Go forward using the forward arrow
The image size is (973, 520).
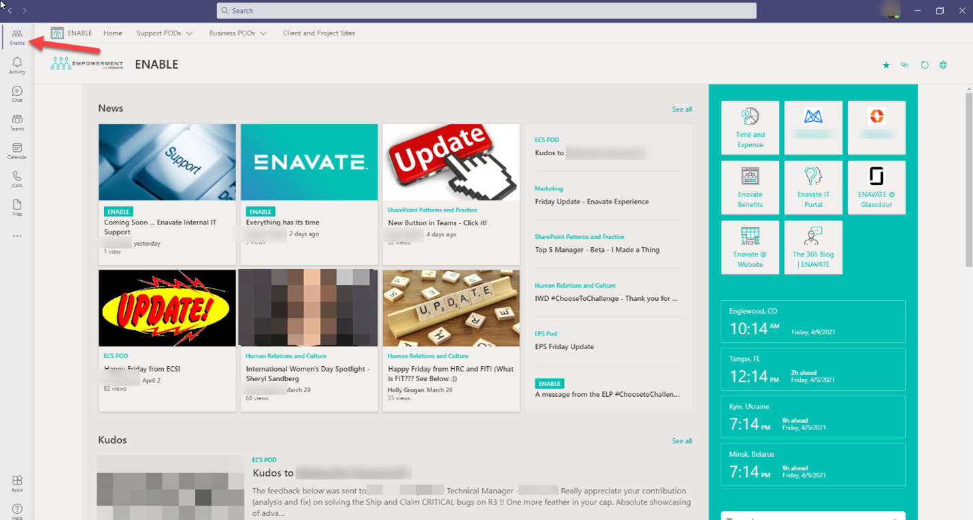(x=24, y=10)
